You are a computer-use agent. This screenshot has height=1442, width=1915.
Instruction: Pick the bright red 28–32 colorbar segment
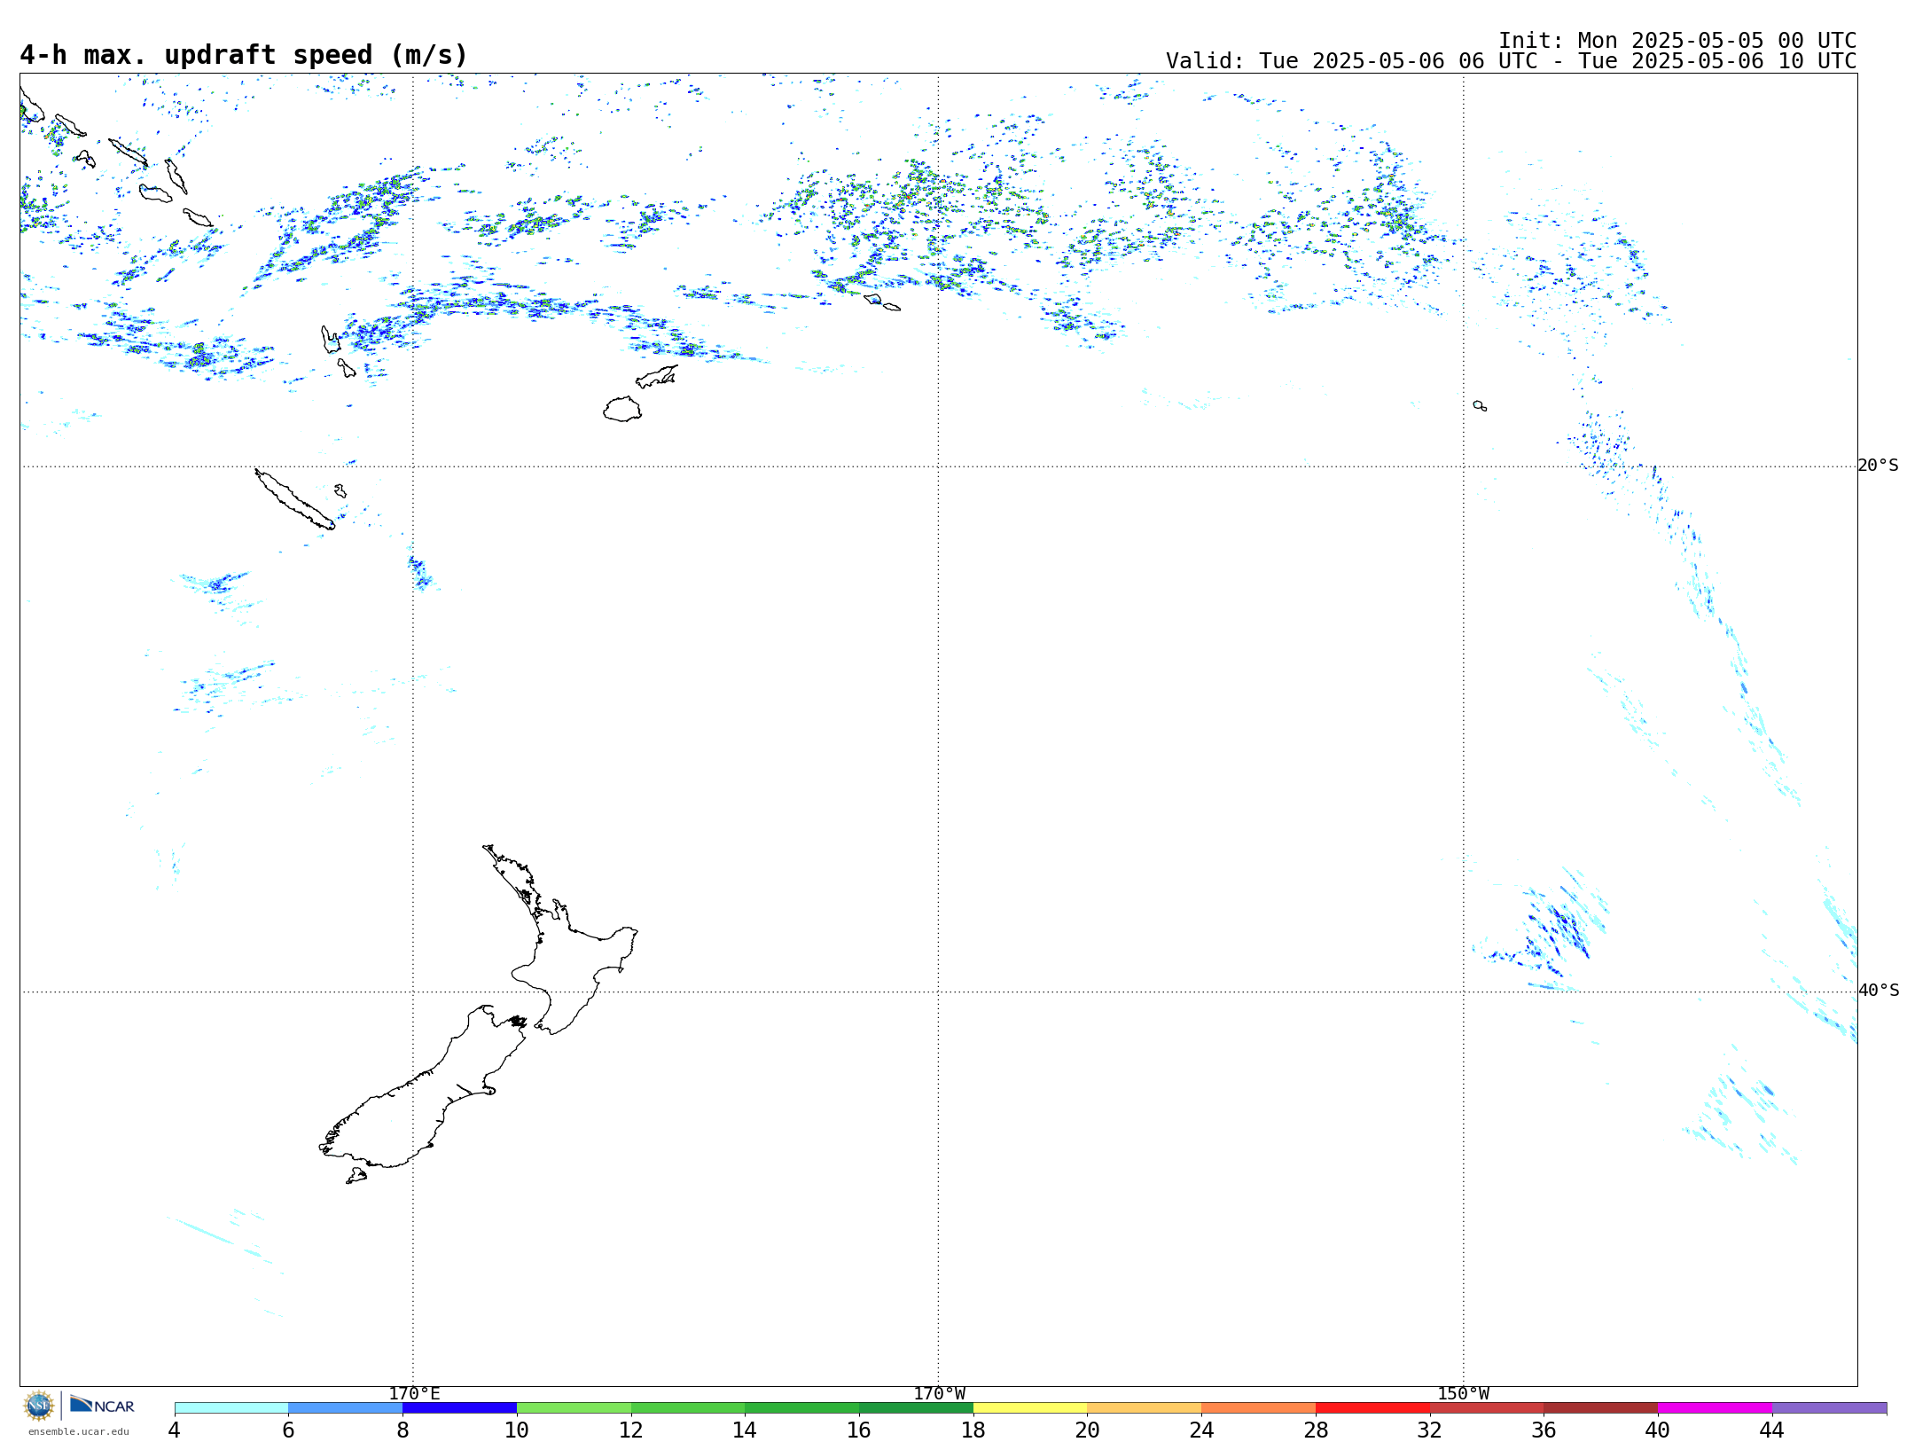pos(1372,1407)
